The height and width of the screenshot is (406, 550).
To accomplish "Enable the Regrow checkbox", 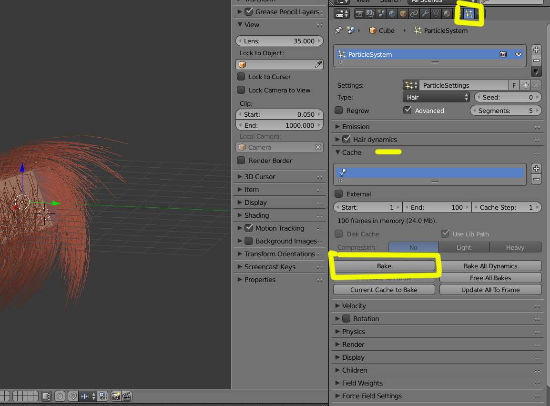I will (339, 111).
